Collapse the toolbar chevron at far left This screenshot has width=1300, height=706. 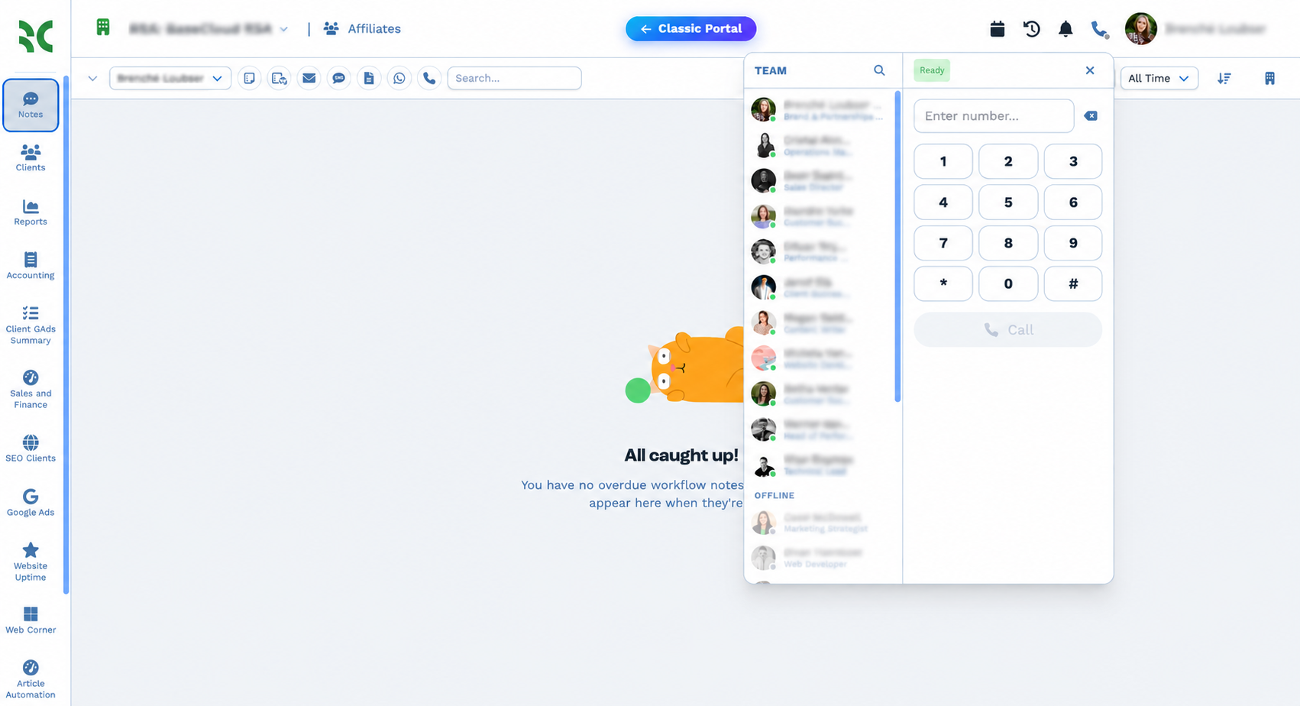click(92, 78)
